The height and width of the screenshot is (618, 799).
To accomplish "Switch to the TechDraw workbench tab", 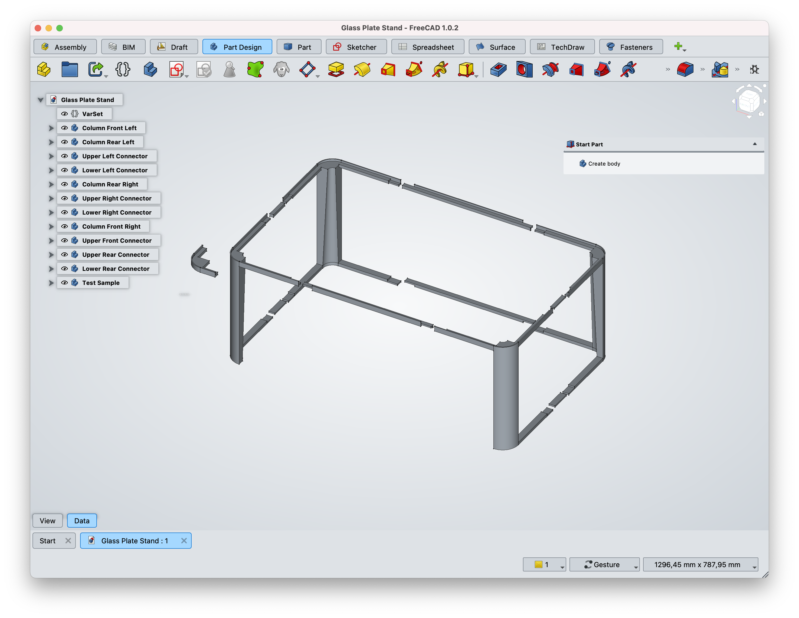I will [562, 47].
